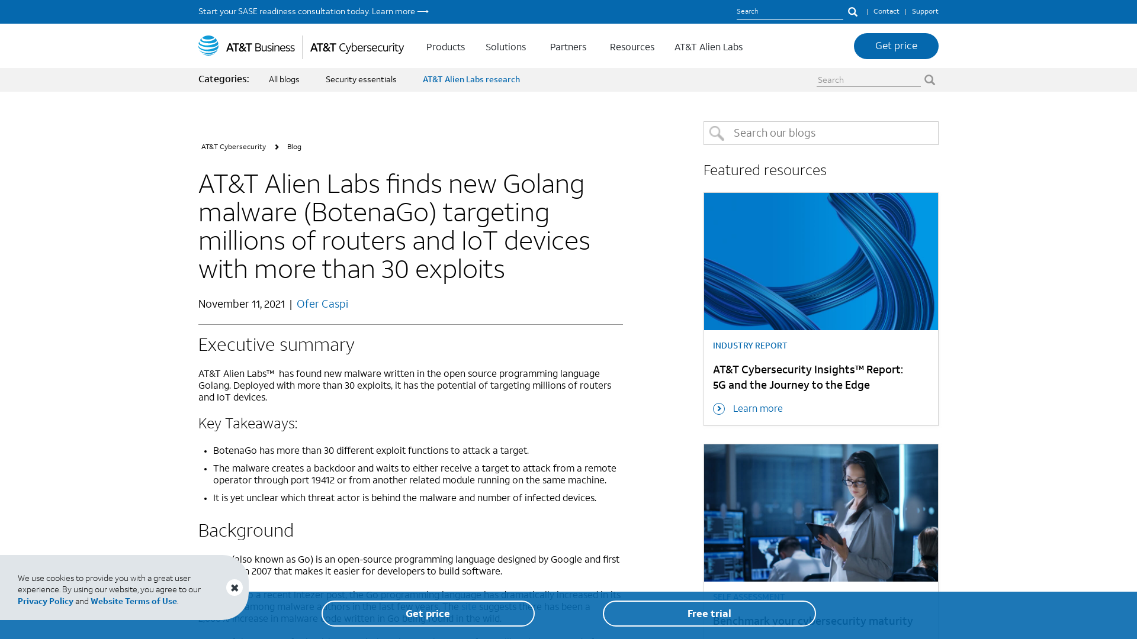This screenshot has width=1137, height=639.
Task: Click the article date November 11, 2021
Action: point(242,304)
